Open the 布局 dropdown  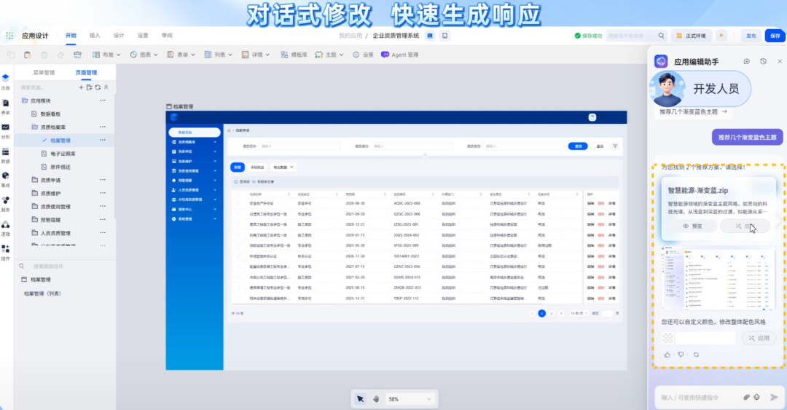click(x=106, y=55)
